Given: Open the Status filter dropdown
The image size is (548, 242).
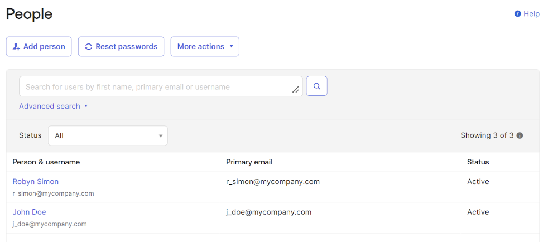Looking at the screenshot, I should click(108, 135).
